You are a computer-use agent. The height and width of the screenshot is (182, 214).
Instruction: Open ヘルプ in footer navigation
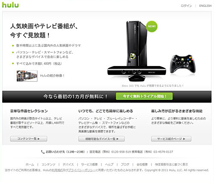pos(109,165)
